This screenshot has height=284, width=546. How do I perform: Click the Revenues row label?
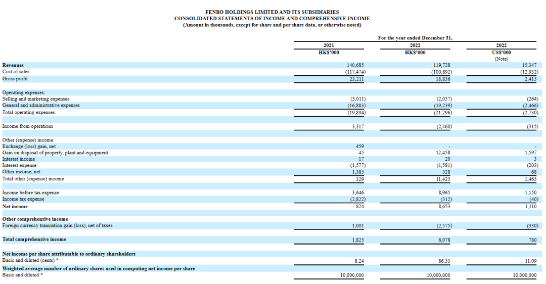click(x=13, y=65)
